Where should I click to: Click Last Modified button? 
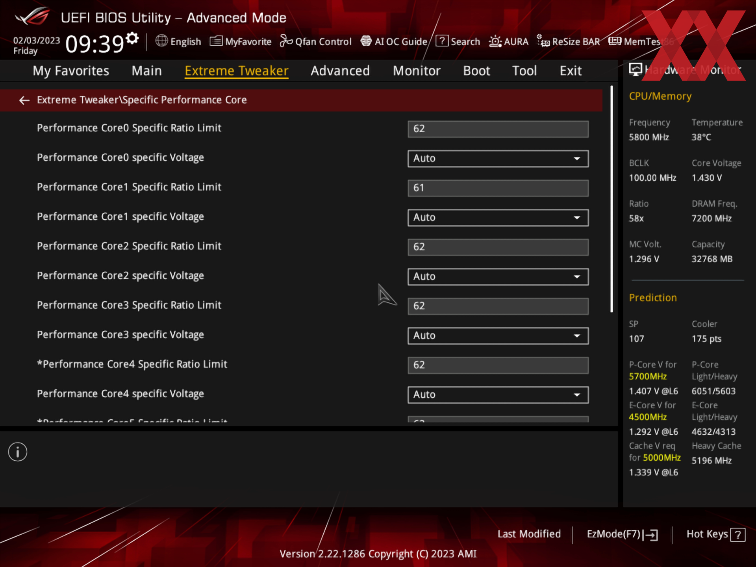(x=529, y=534)
